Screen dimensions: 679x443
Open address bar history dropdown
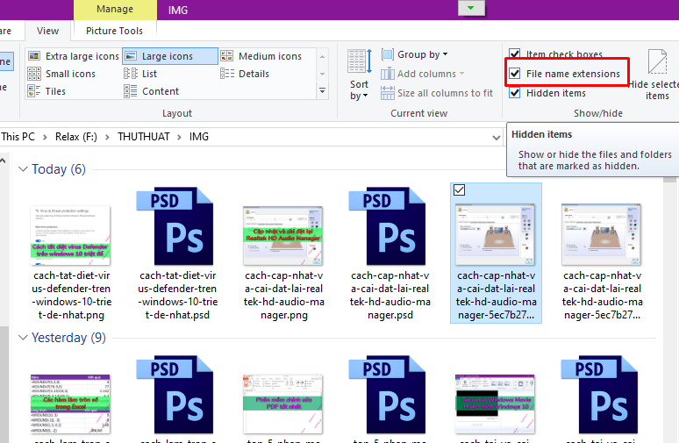[x=497, y=138]
